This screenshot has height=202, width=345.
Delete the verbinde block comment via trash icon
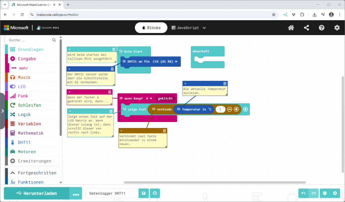(x=164, y=131)
